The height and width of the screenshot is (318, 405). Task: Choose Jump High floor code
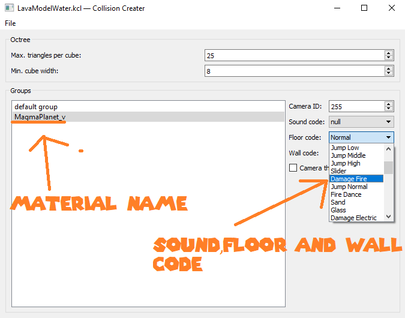[x=356, y=163]
